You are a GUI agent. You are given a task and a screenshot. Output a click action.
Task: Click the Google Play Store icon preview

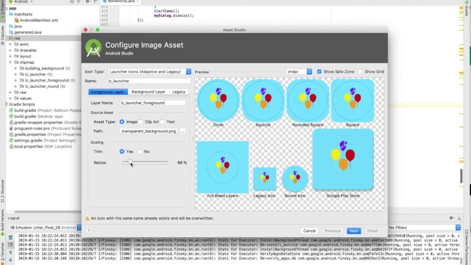tap(343, 159)
